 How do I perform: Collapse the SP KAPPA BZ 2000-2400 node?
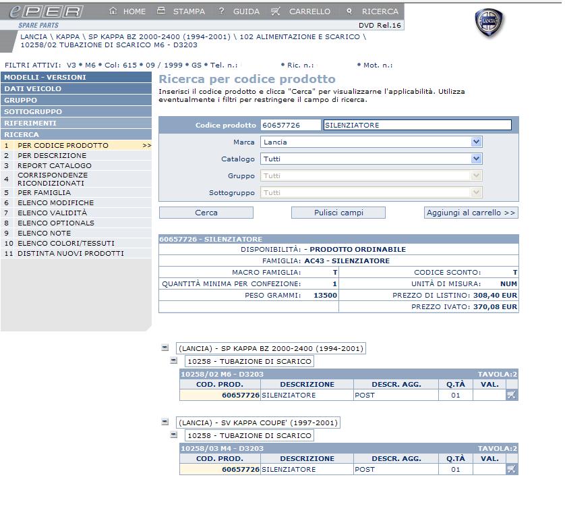[165, 348]
